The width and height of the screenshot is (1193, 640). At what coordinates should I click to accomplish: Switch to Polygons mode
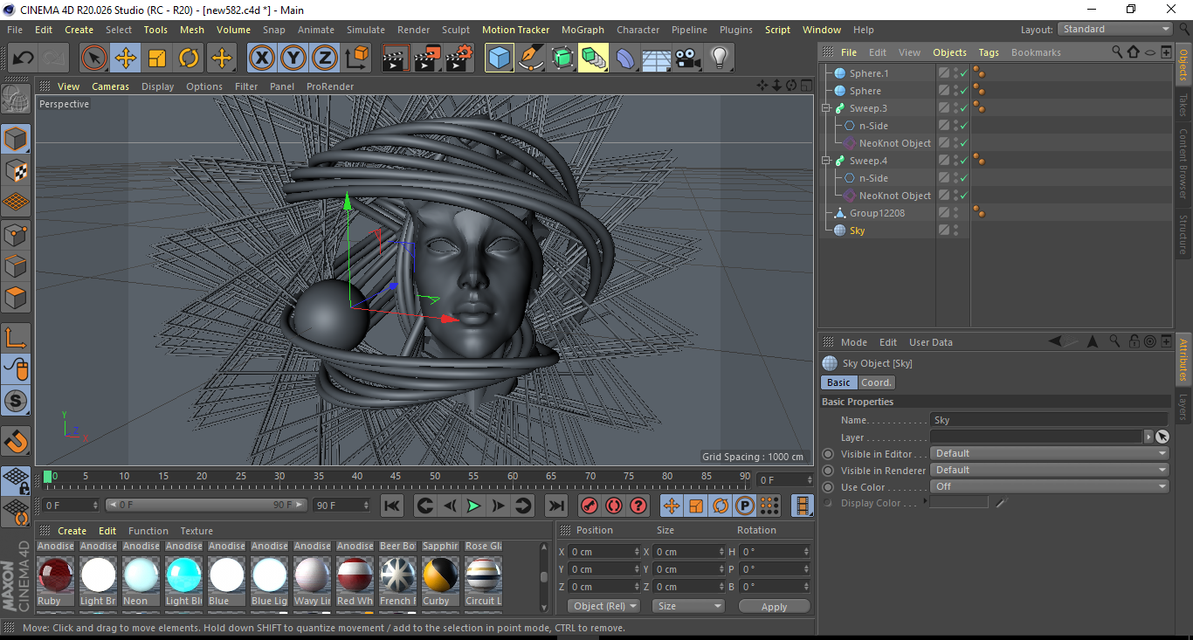pyautogui.click(x=16, y=298)
